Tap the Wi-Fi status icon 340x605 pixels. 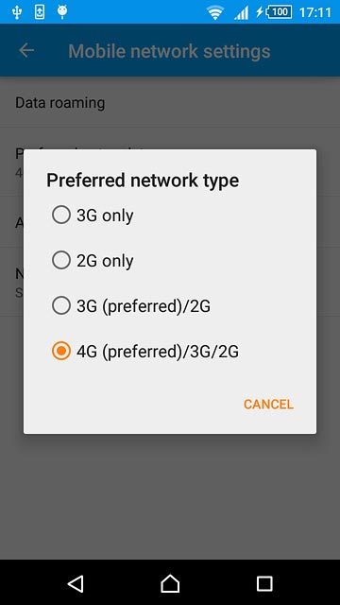tap(215, 12)
